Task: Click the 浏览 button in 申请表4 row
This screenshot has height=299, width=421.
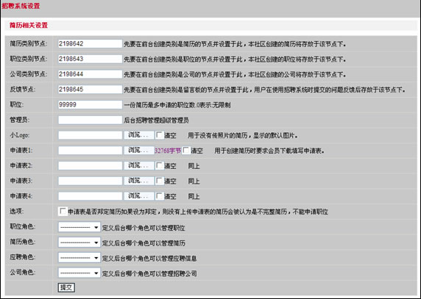Action: 139,196
